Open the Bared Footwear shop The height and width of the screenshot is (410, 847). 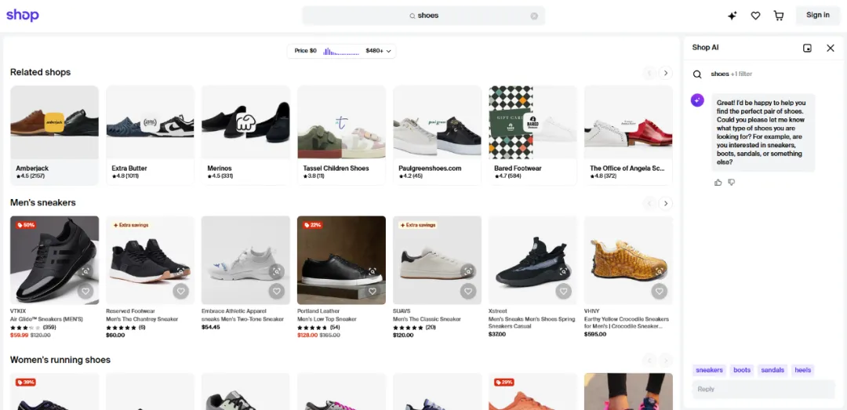[533, 135]
